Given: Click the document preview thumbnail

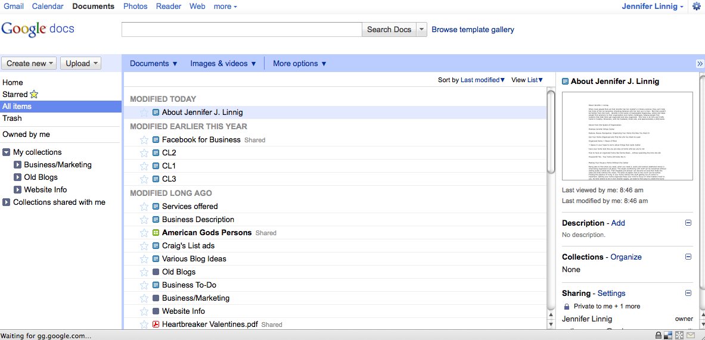Looking at the screenshot, I should tap(627, 136).
